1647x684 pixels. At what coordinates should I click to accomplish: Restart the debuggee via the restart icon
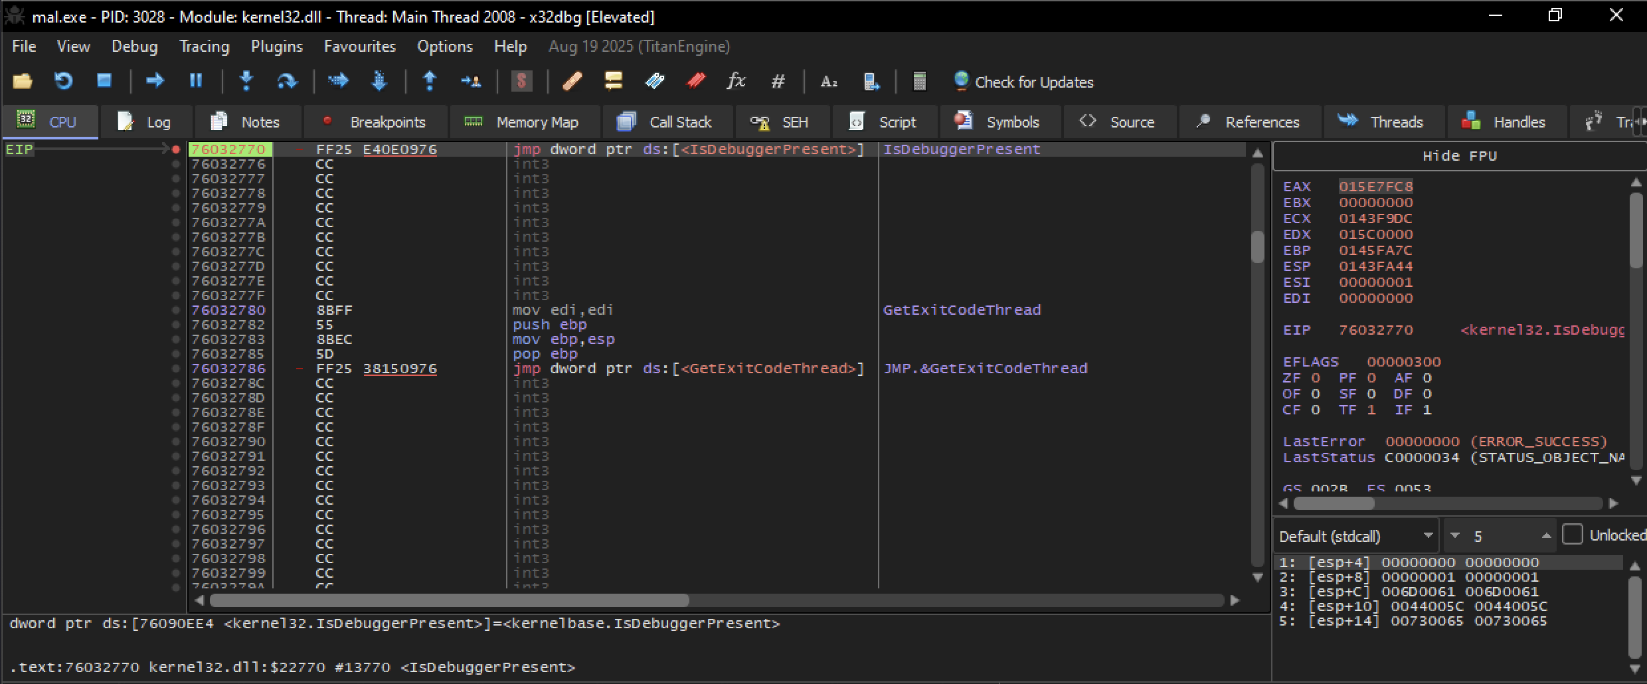point(63,81)
